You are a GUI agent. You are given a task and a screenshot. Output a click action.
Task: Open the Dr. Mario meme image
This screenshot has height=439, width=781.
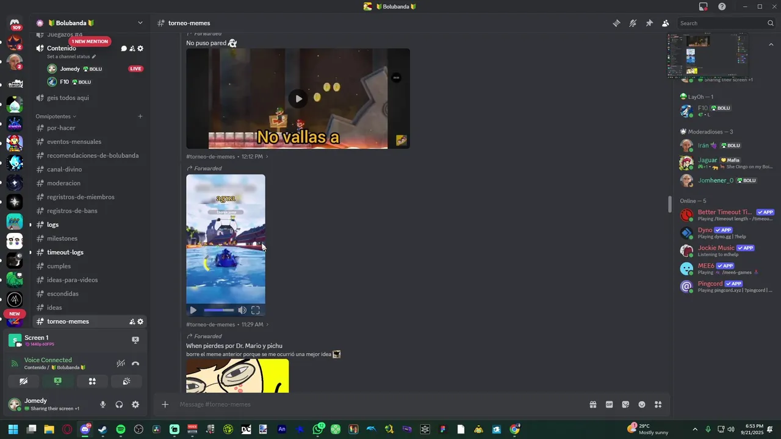[237, 376]
